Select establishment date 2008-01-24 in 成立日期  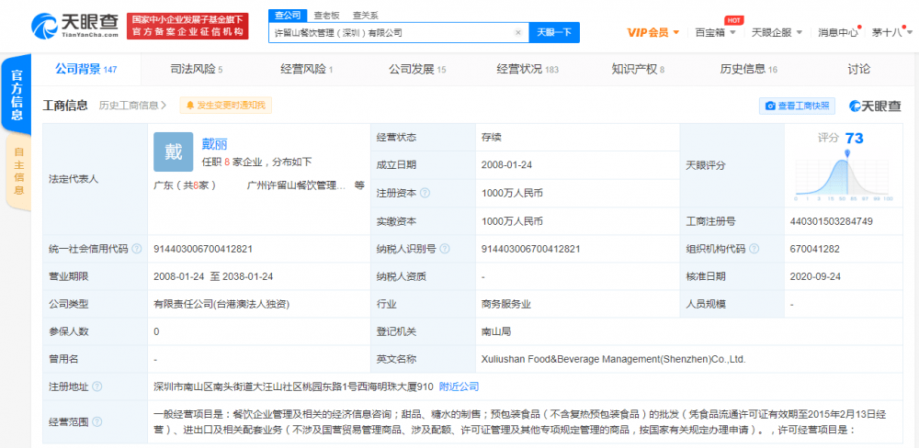[x=506, y=165]
